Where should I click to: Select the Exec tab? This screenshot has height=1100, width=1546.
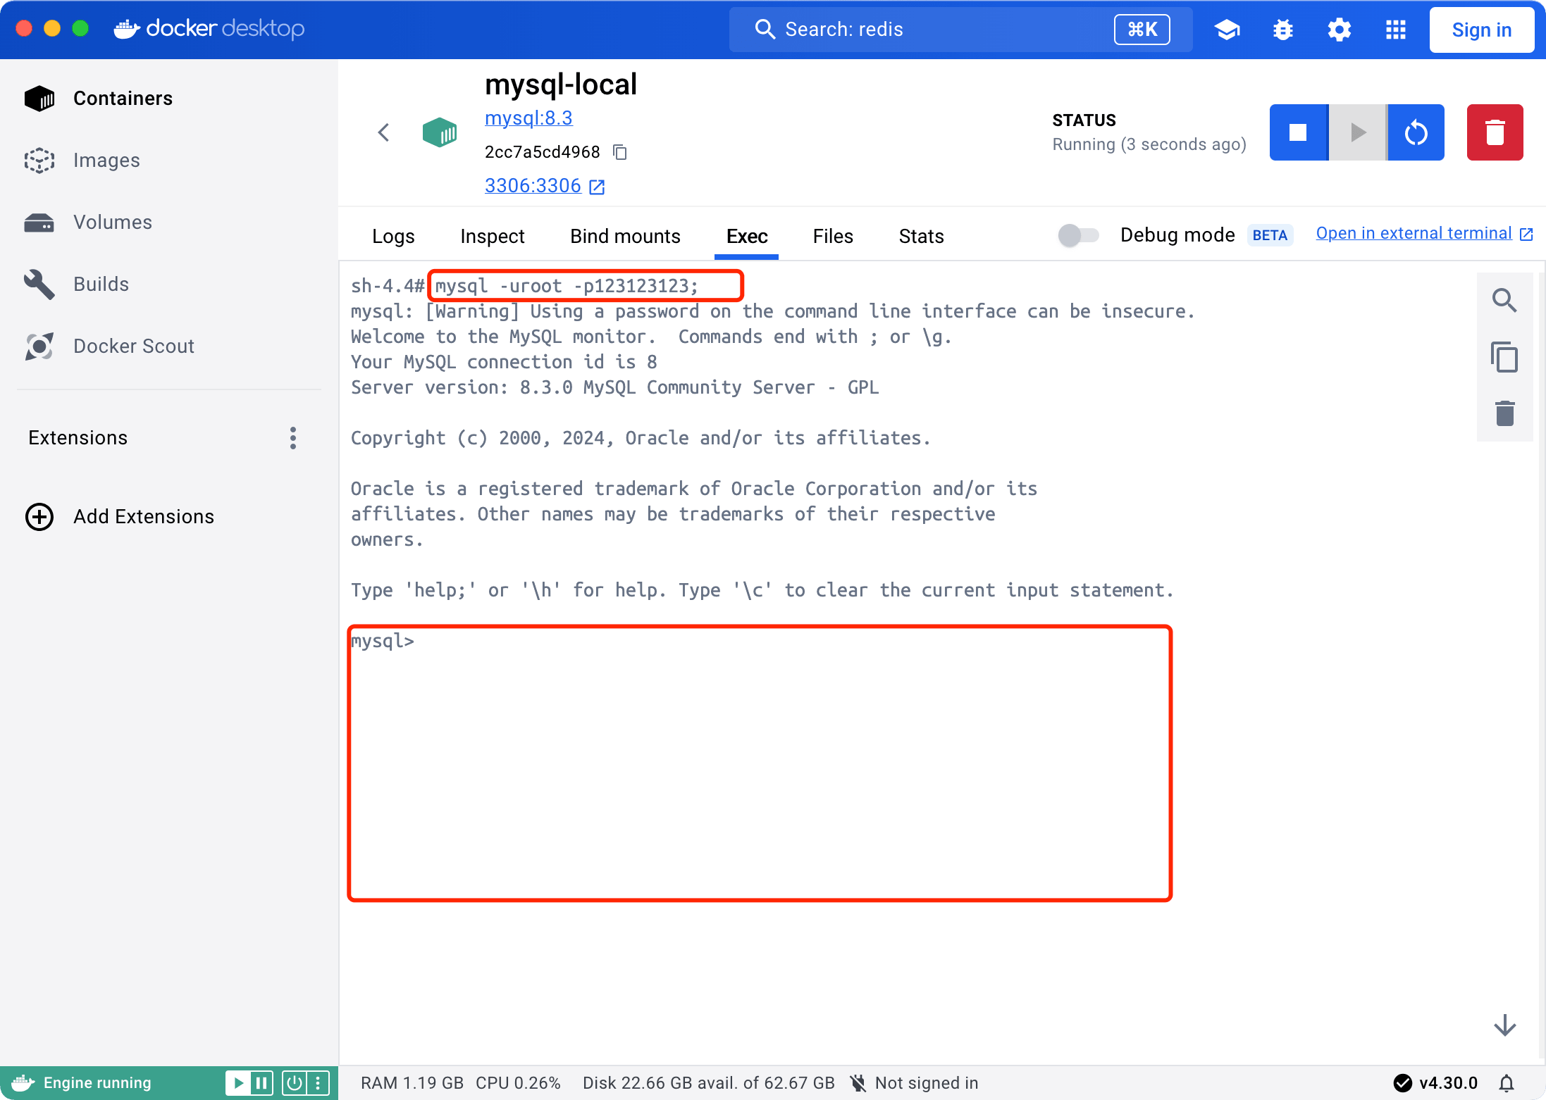747,236
